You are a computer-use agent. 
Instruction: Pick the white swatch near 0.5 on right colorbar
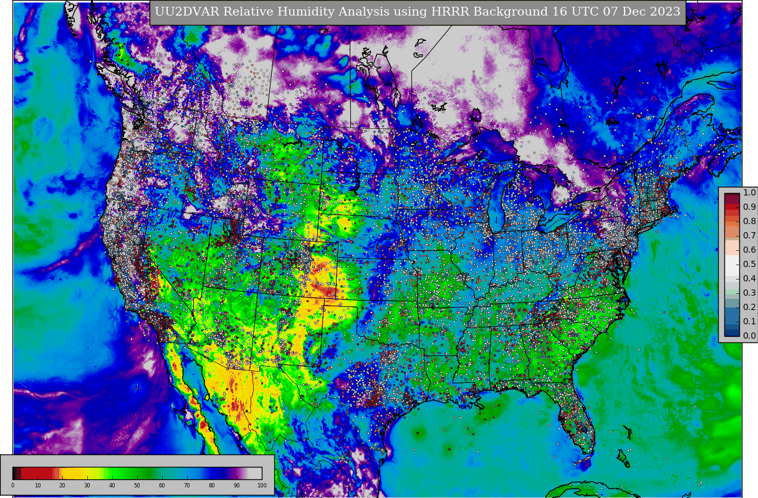[x=732, y=264]
